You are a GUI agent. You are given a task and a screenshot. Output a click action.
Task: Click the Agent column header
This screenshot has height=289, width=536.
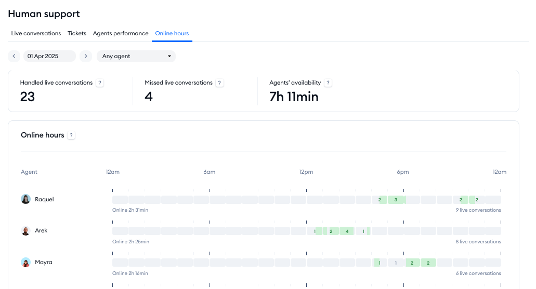pos(29,172)
